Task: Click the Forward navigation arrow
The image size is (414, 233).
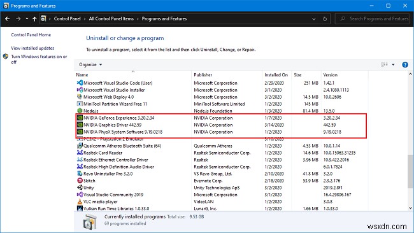Action: point(18,18)
